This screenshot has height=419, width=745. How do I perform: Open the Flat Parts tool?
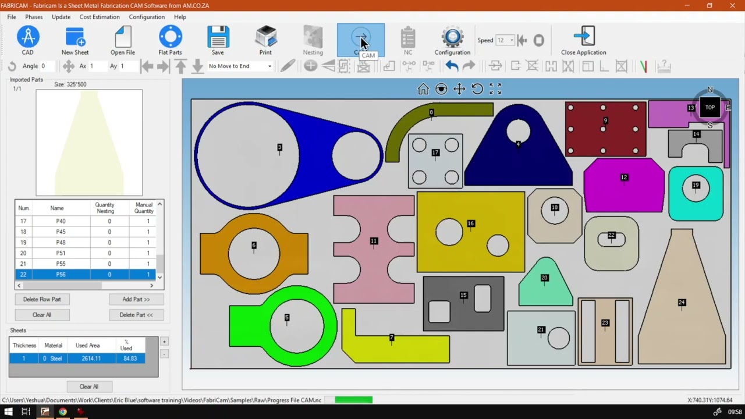[170, 41]
